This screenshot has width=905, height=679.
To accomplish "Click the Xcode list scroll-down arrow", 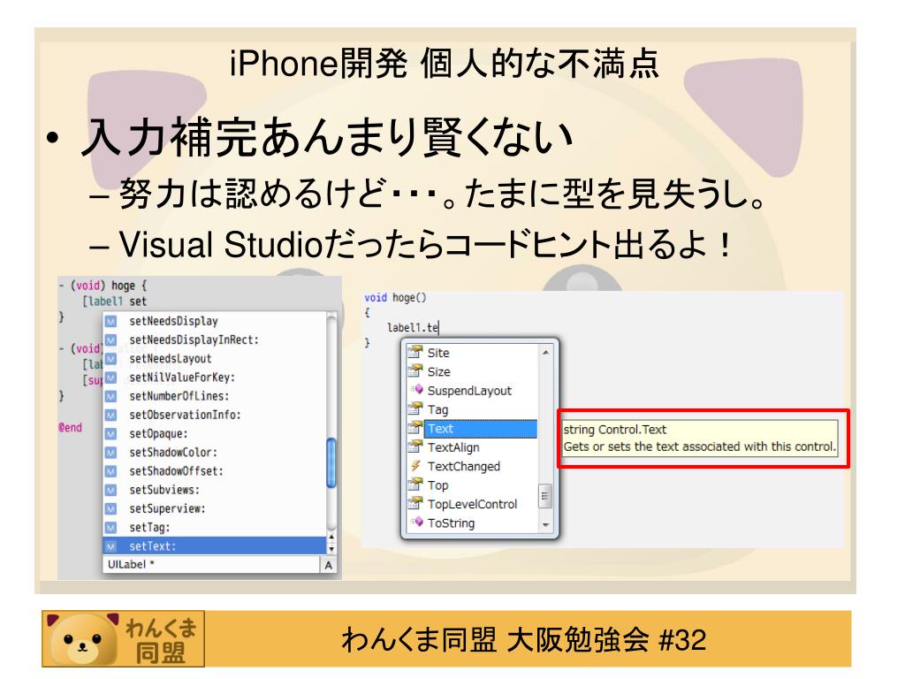I will coord(331,549).
